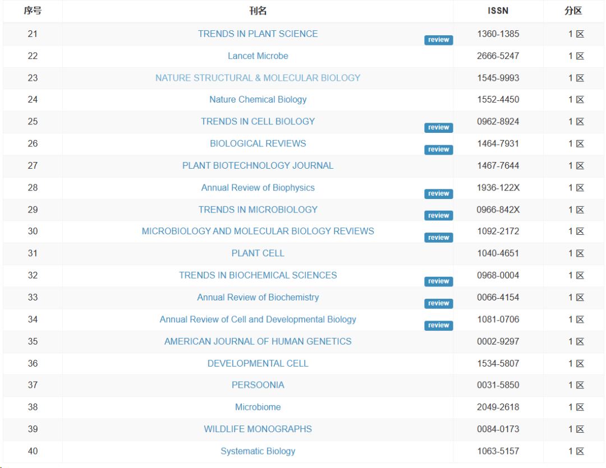Click review badge for MICROBIOLOGY AND MOLECULAR BIOLOGY REVIEWS
606x468 pixels.
coord(438,238)
